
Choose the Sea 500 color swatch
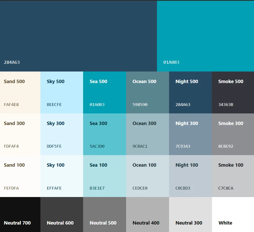pos(105,92)
